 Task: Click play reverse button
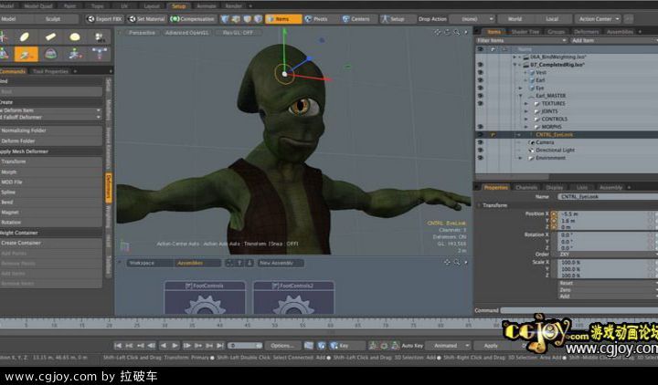tap(164, 346)
